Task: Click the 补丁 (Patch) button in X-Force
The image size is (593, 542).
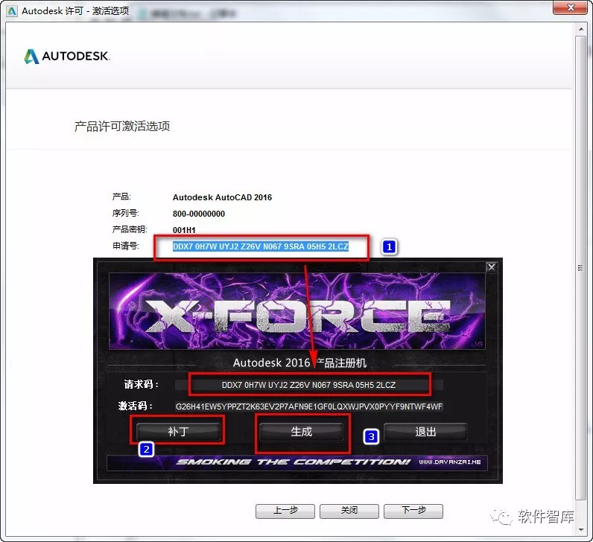Action: point(178,431)
